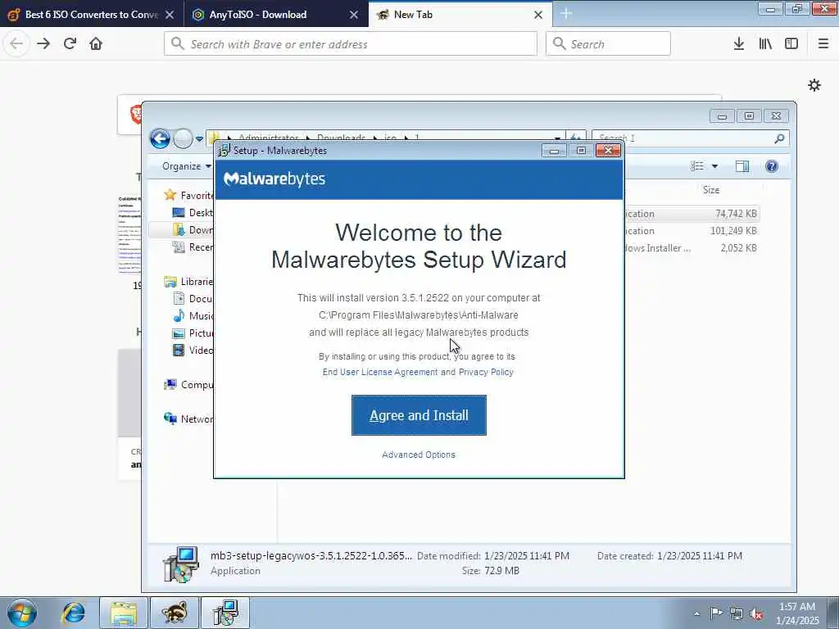Open browser library icon
The image size is (839, 629).
[765, 43]
